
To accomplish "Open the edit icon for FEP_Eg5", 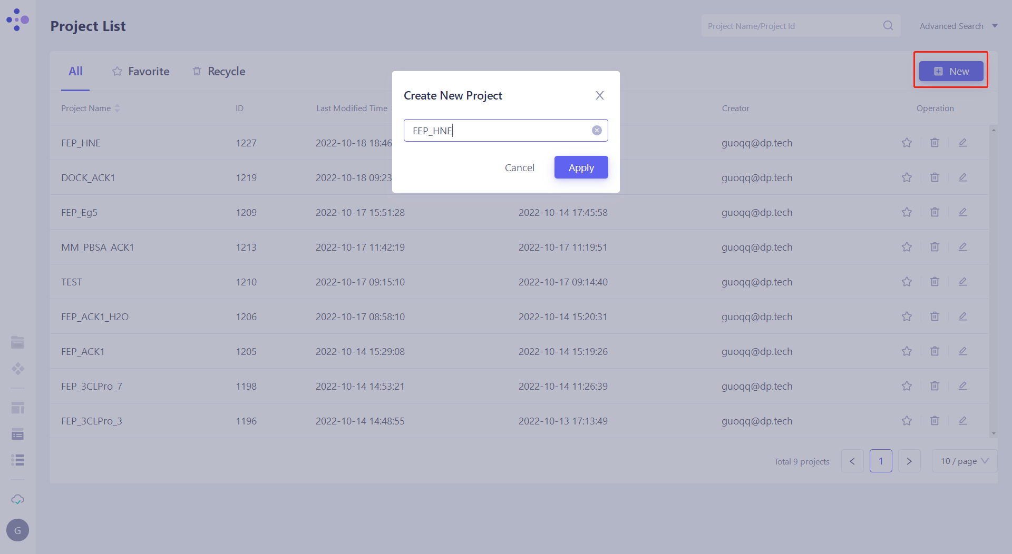I will [962, 212].
